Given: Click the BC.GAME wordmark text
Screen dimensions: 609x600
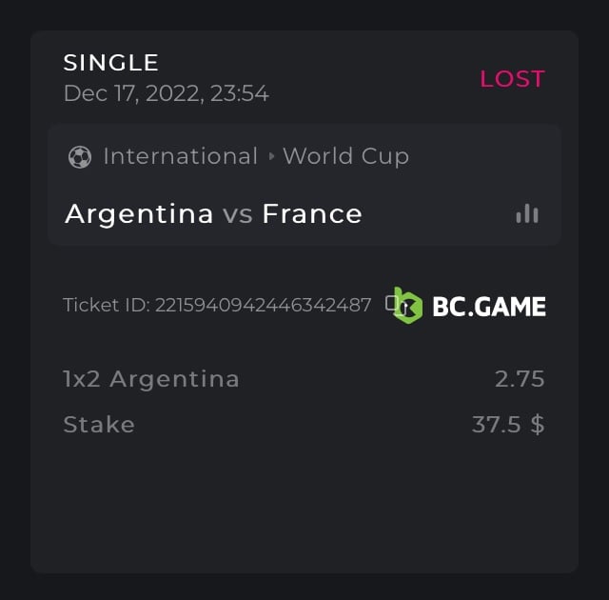Looking at the screenshot, I should coord(489,306).
